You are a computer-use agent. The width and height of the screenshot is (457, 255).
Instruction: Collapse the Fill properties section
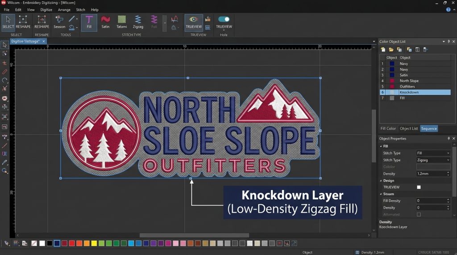point(381,146)
